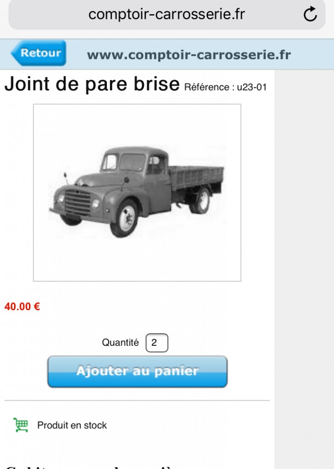This screenshot has height=469, width=334.
Task: Add the item with Ajouter au panier
Action: pos(137,371)
